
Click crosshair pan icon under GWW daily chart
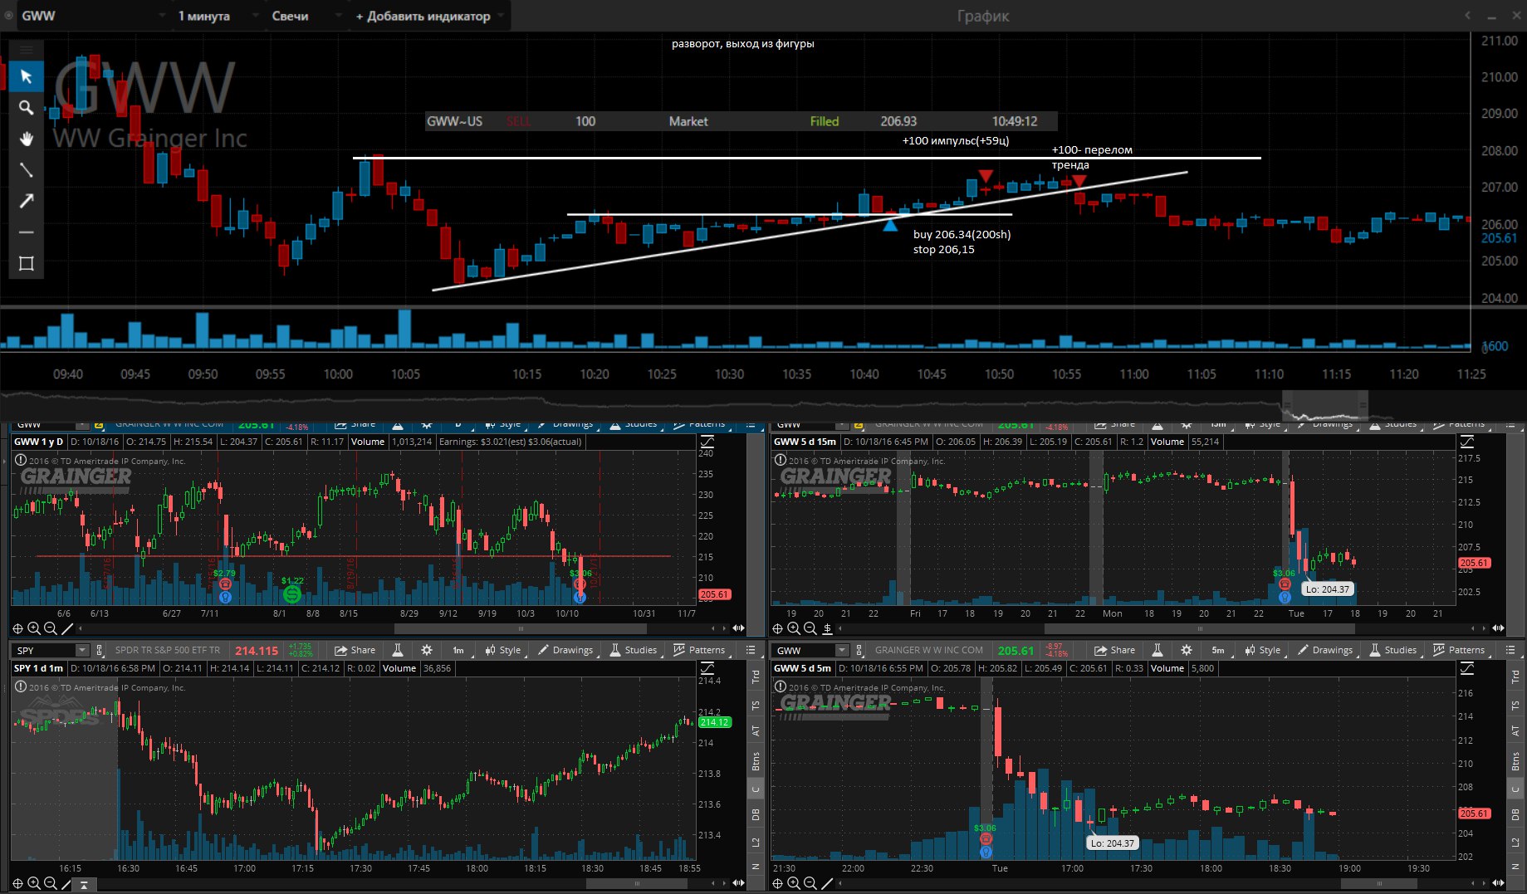click(x=17, y=628)
